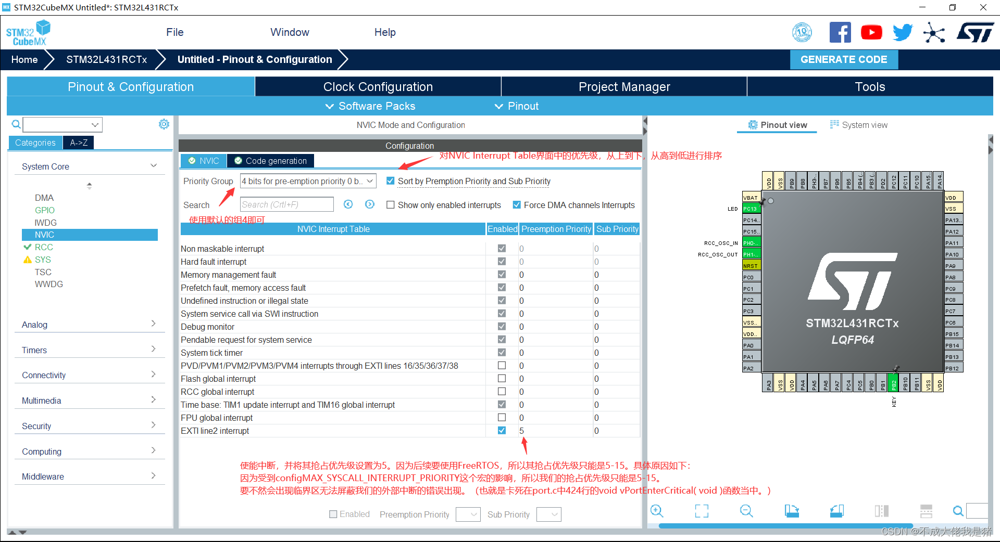Zoom in on the pinout view
Image resolution: width=1000 pixels, height=542 pixels.
(657, 511)
